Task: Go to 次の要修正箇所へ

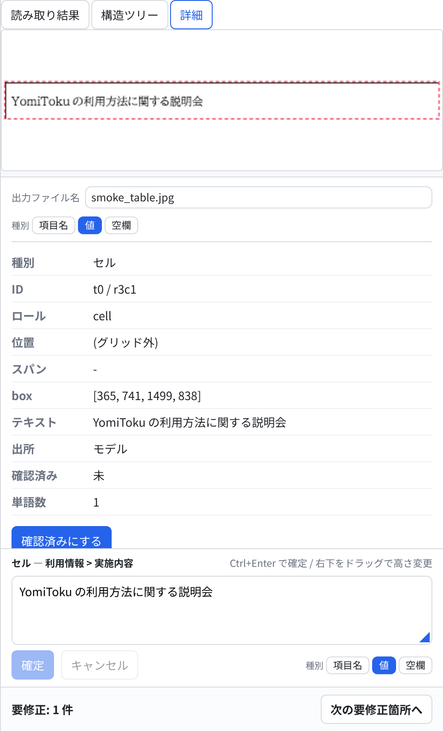Action: (376, 709)
